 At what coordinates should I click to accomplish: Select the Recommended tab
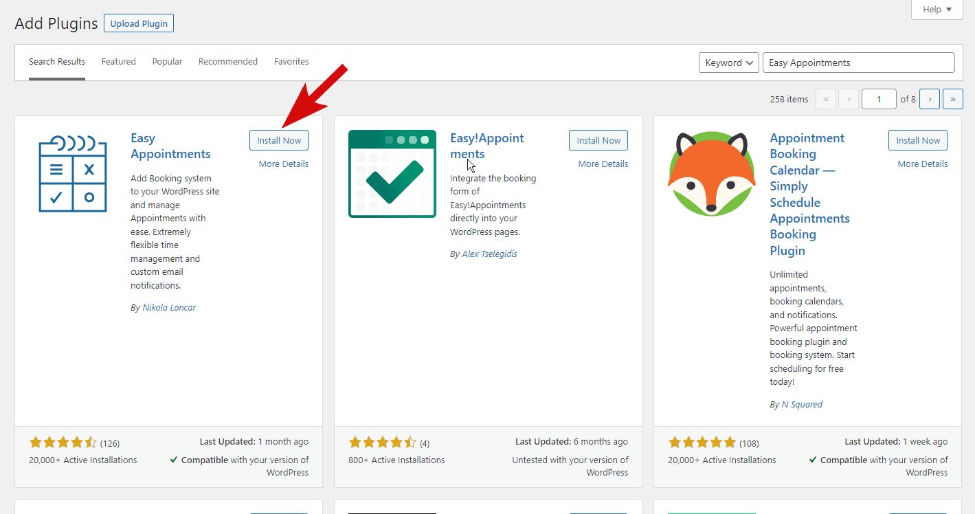click(228, 62)
